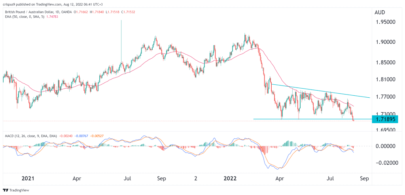Click the 1.73000 price axis label
Viewport: 405px width, 195px height.
point(386,113)
